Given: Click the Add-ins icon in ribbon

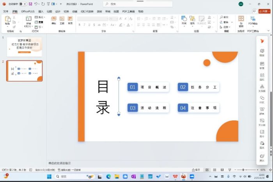Looking at the screenshot, I should coord(241,20).
